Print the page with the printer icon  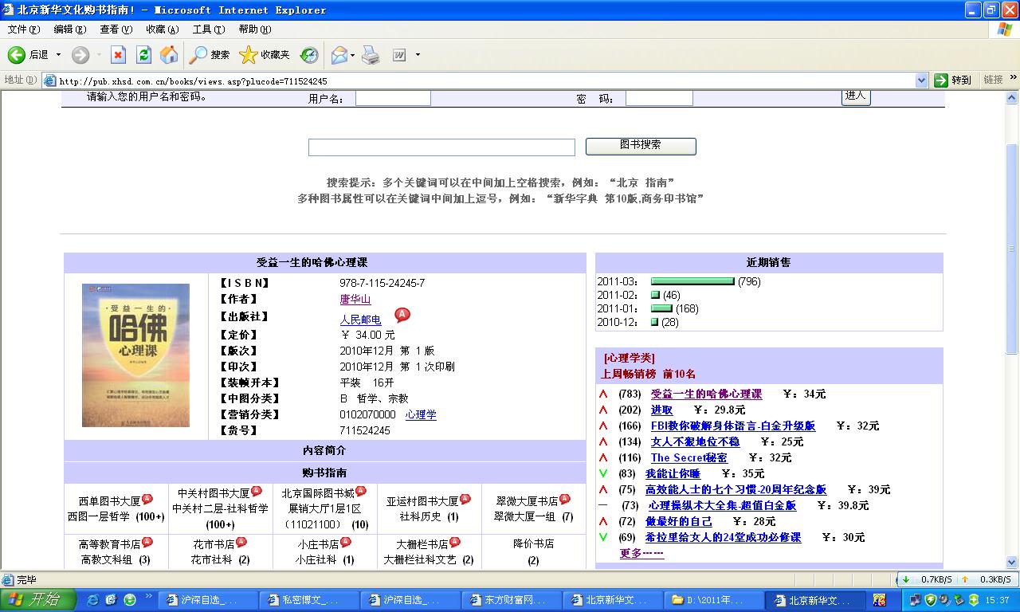pos(371,55)
